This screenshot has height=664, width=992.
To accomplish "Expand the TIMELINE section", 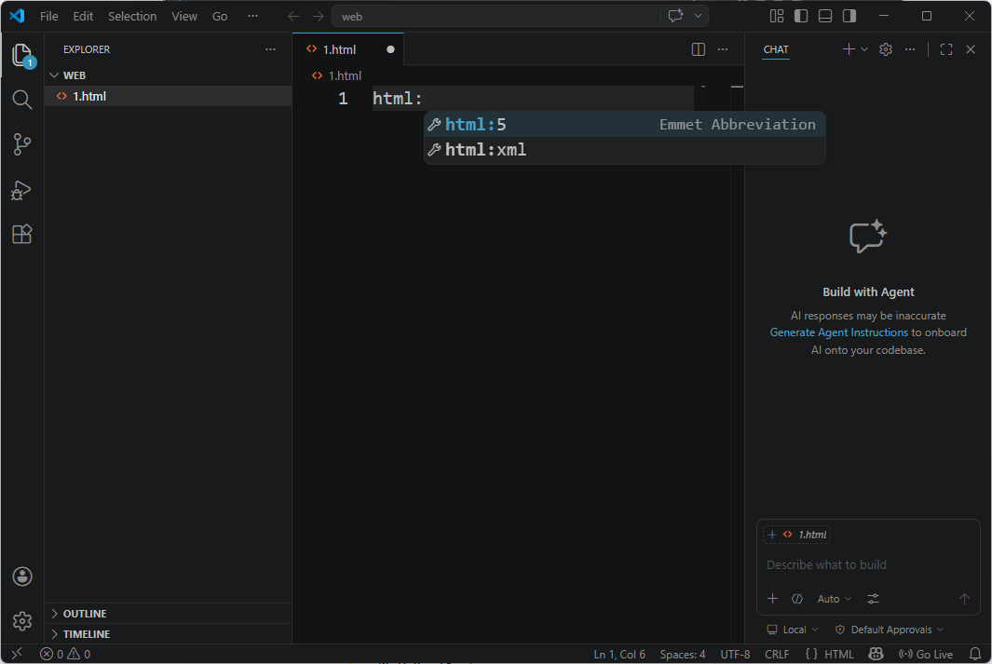I will pyautogui.click(x=86, y=634).
